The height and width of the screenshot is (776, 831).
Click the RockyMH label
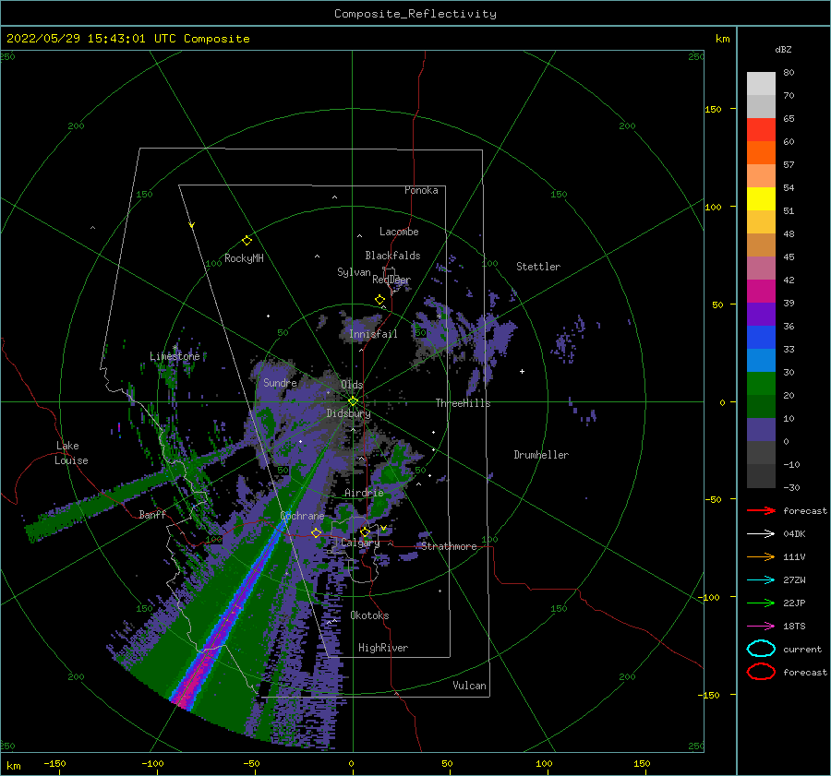click(244, 258)
